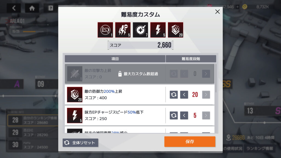Click the healing reduction icon with level 7
The image size is (281, 158).
point(140,30)
